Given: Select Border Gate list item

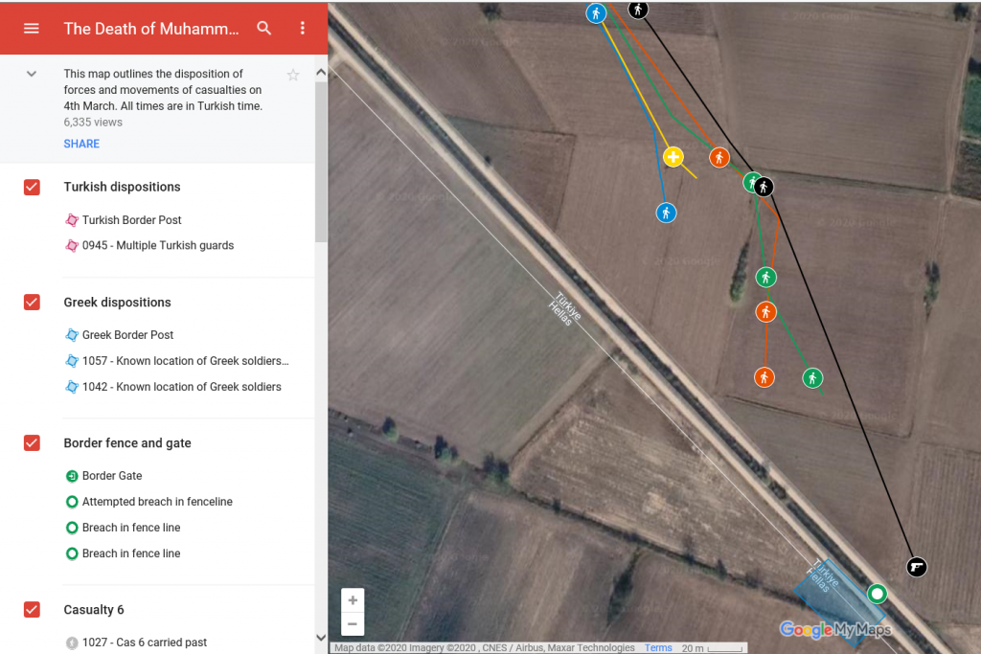Looking at the screenshot, I should pyautogui.click(x=111, y=475).
